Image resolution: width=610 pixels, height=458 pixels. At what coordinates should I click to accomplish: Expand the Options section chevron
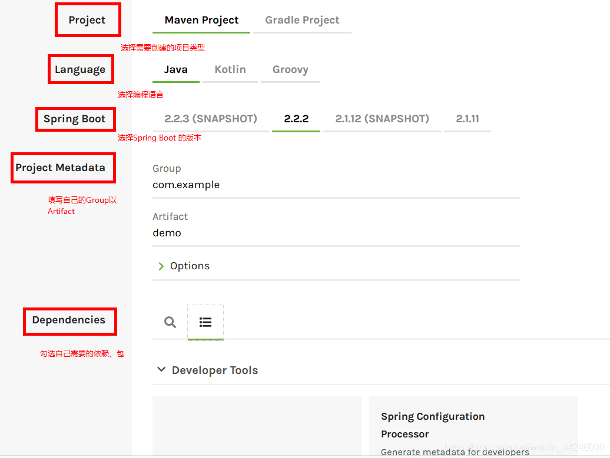pyautogui.click(x=161, y=266)
